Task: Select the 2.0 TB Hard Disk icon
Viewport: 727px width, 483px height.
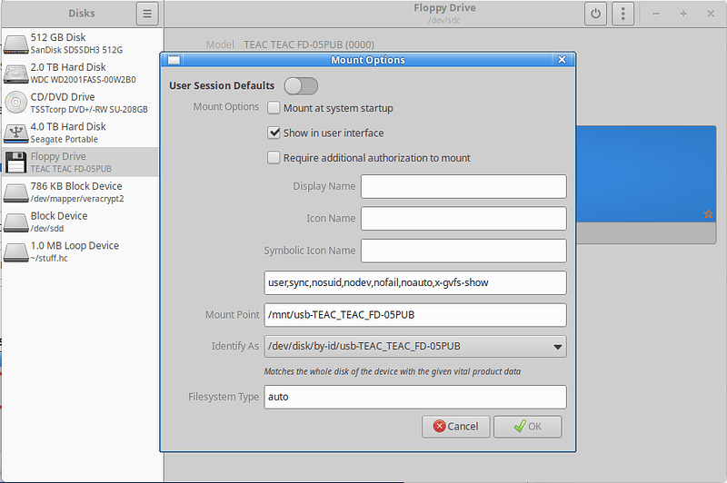Action: (16, 74)
